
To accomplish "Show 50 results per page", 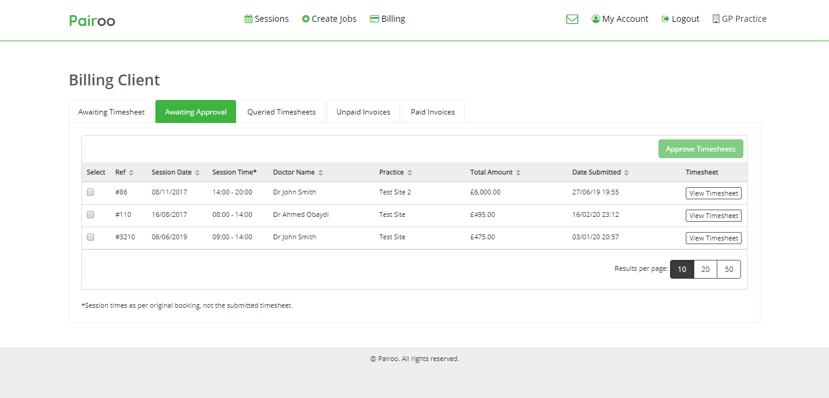I will point(728,270).
